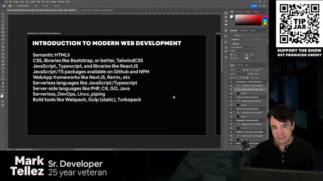Hide the Designing UX using TailwindCSS group
This screenshot has width=323, height=181.
pyautogui.click(x=231, y=120)
